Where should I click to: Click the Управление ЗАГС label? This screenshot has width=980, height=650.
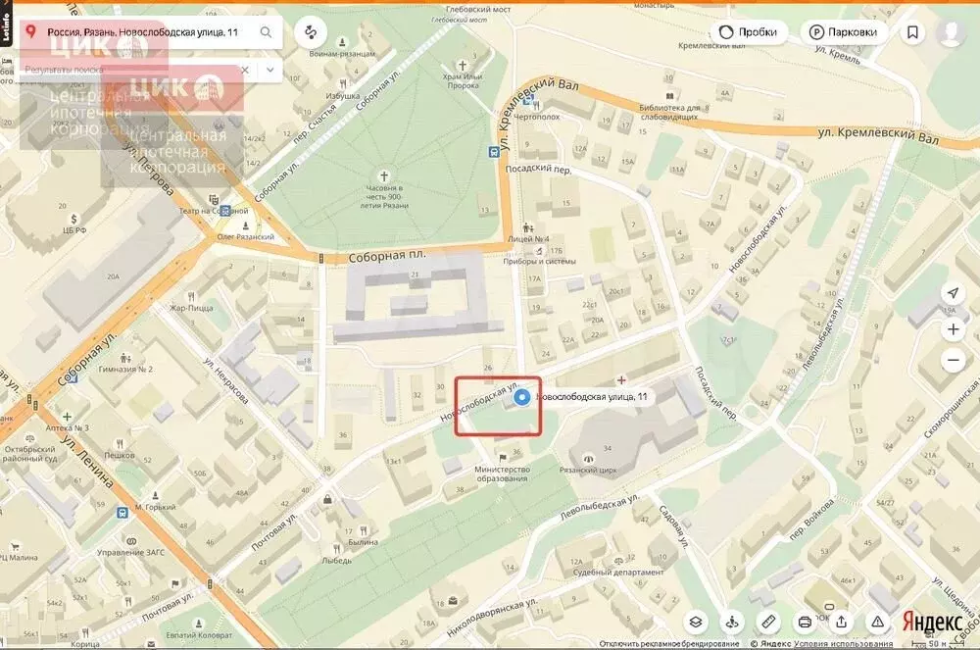(x=130, y=553)
